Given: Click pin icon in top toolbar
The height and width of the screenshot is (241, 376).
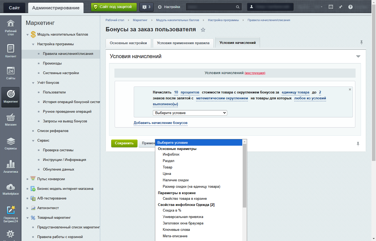Looking at the screenshot, I should [x=341, y=7].
